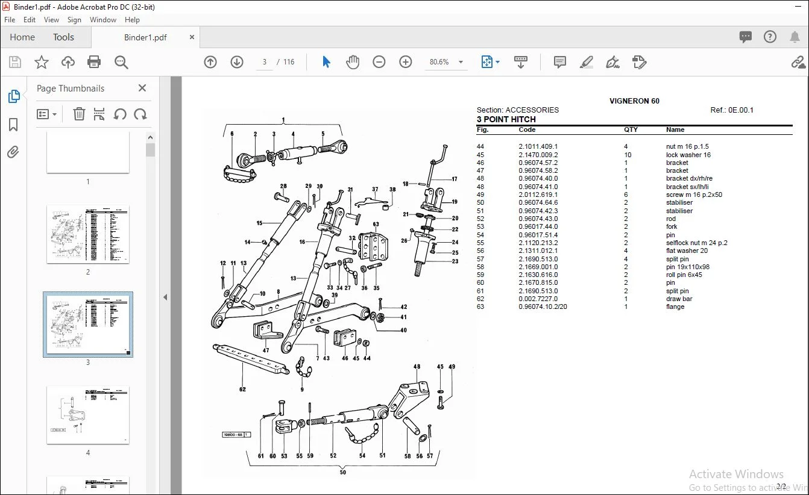809x495 pixels.
Task: Select the Highlight text pen tool
Action: click(x=586, y=62)
